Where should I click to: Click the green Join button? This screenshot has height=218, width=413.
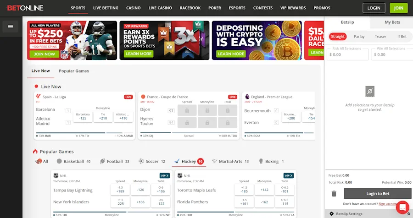[x=398, y=8]
